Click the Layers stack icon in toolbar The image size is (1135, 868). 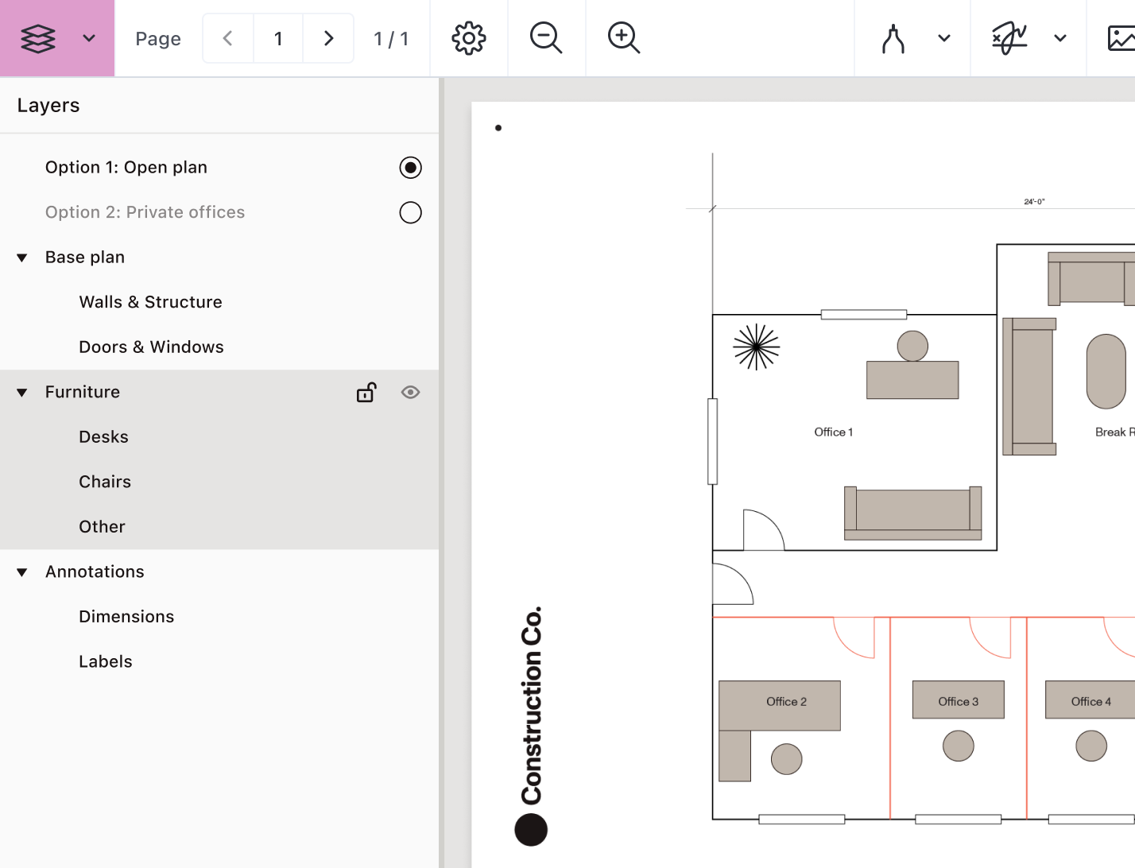coord(38,38)
